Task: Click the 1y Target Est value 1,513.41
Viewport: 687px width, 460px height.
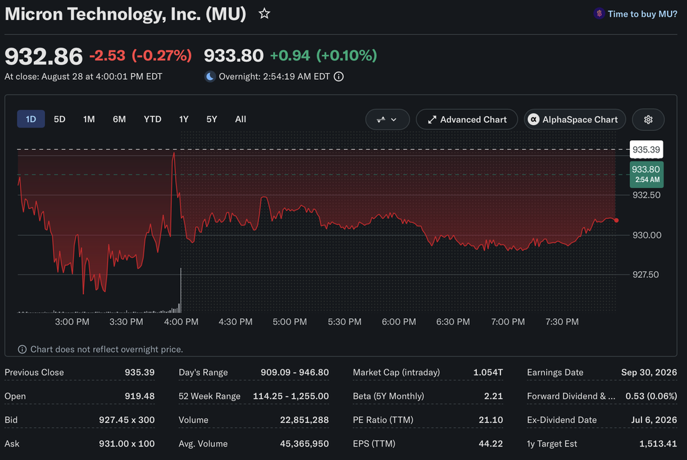Action: coord(658,443)
